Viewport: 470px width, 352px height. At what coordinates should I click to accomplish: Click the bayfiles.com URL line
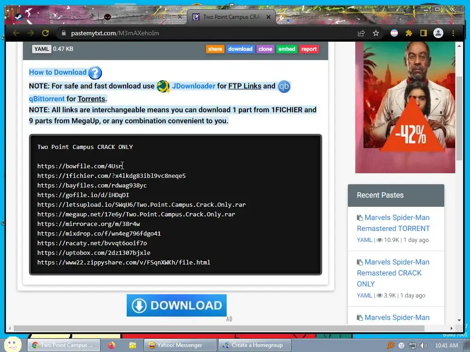(92, 185)
